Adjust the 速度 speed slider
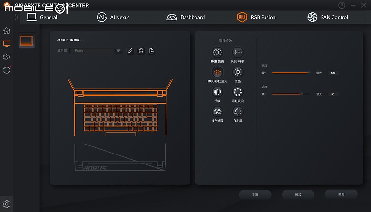This screenshot has height=212, width=371. coord(291,94)
